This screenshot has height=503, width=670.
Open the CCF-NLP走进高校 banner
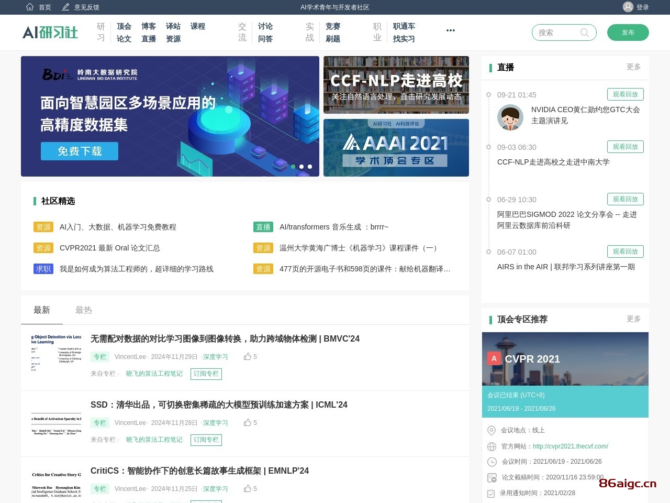coord(396,85)
